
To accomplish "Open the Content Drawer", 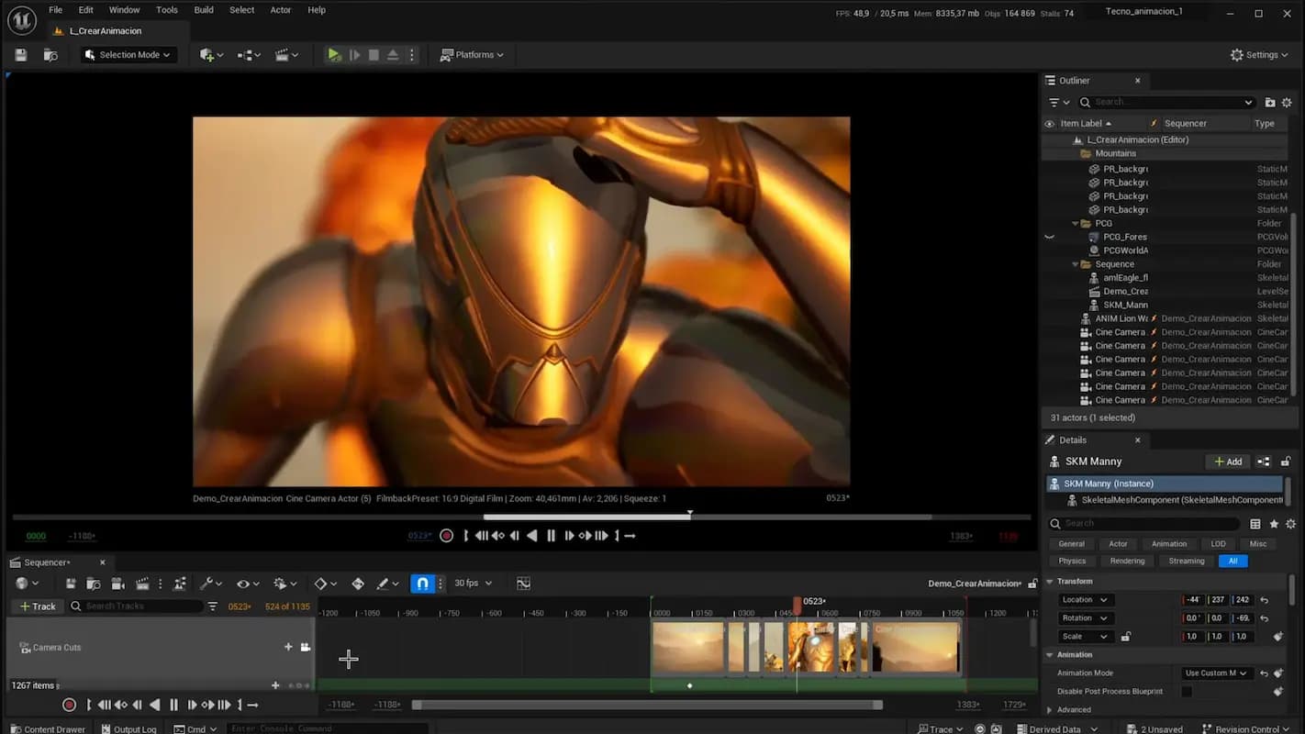I will pos(47,729).
